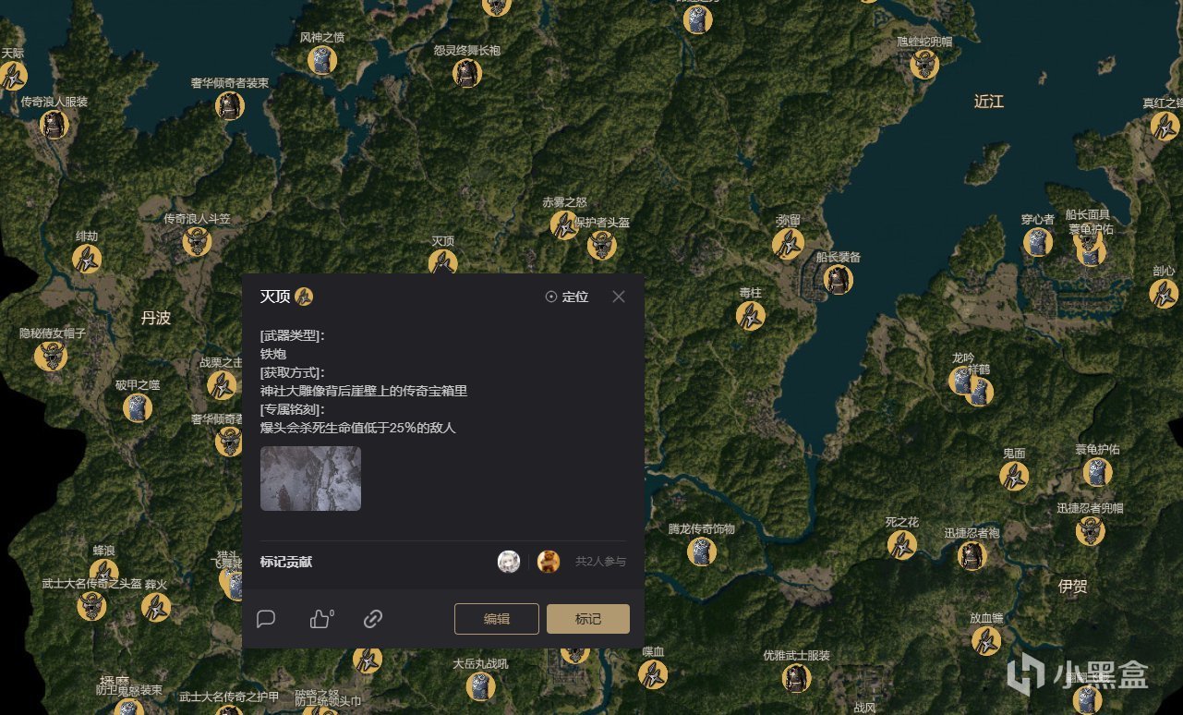Click the 传奇浪人斗笠 hat marker

pos(197,241)
